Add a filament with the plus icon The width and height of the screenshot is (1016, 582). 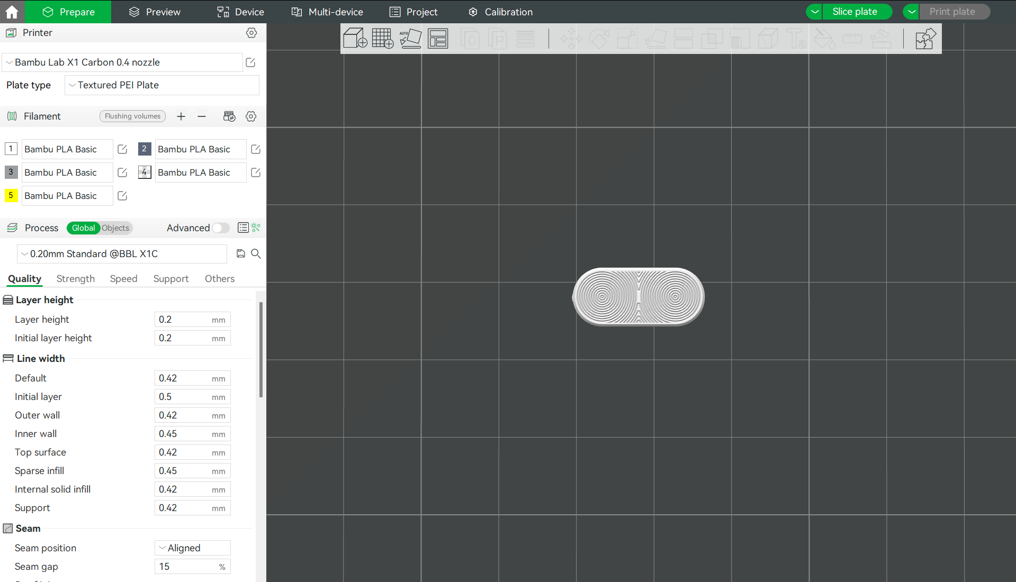click(x=181, y=116)
